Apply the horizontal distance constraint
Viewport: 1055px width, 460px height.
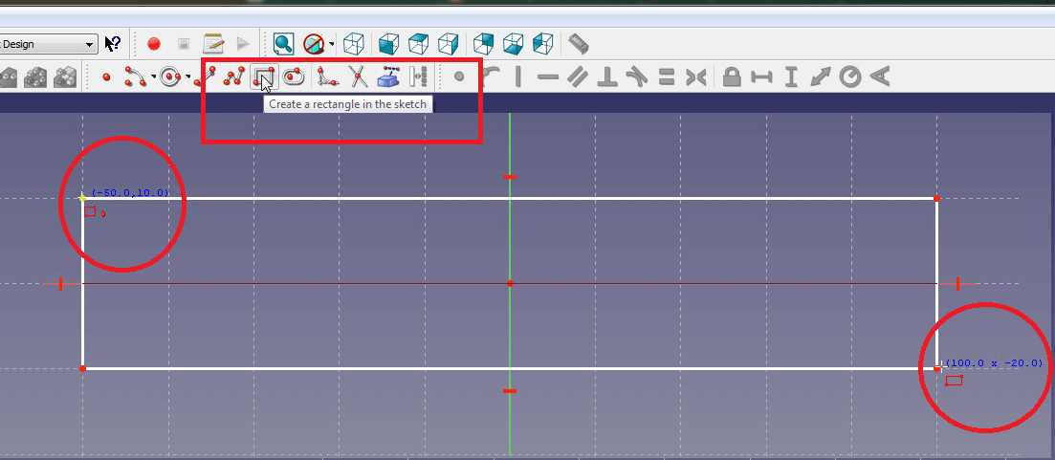761,77
